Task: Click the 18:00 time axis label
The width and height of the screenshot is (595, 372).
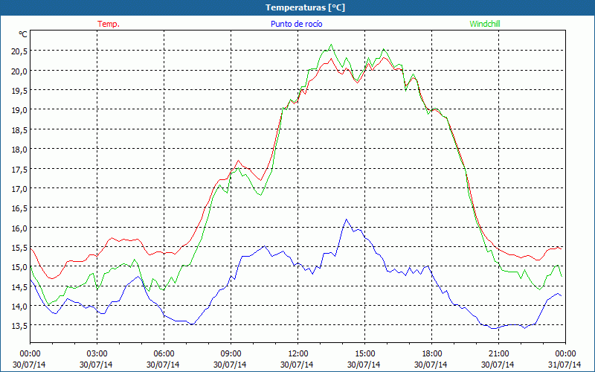Action: point(432,354)
